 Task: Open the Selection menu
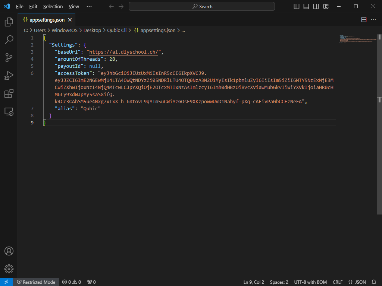[53, 6]
